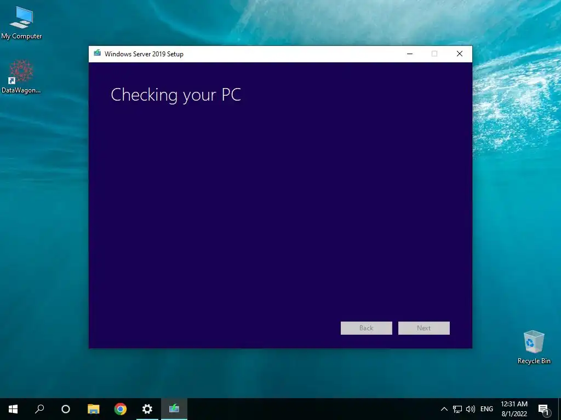Open volume speaker tray icon
561x420 pixels.
coord(471,409)
